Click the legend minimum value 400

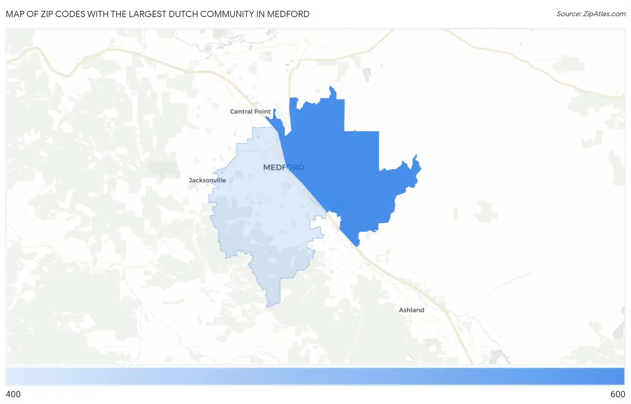[x=13, y=394]
